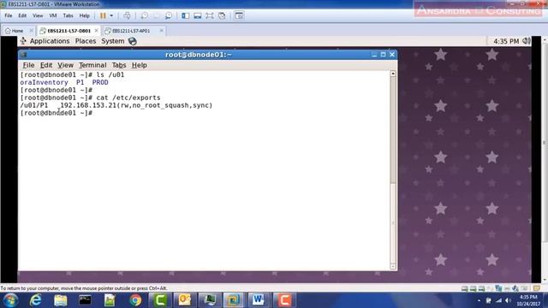This screenshot has height=308, width=548.
Task: Open the snapshot manager toolbar icon
Action: point(169,15)
